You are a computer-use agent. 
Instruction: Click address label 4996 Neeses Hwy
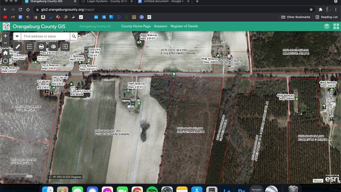click(x=148, y=37)
